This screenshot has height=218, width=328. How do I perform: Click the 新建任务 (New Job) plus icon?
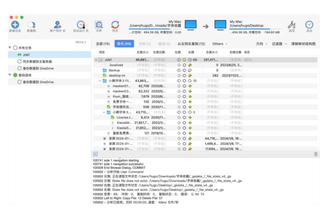(x=15, y=25)
